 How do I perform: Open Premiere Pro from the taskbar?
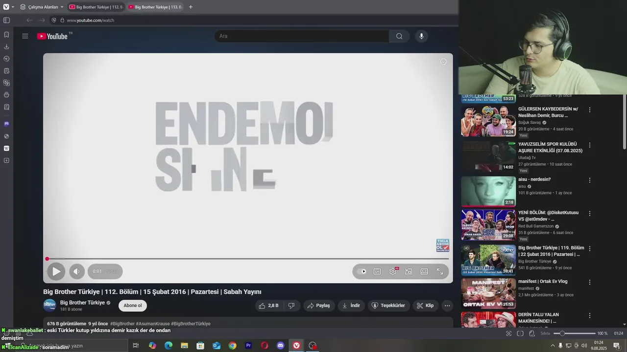pos(248,346)
